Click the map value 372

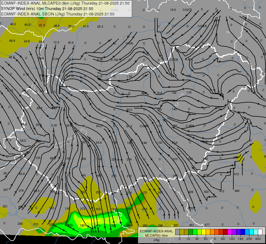click(x=206, y=175)
